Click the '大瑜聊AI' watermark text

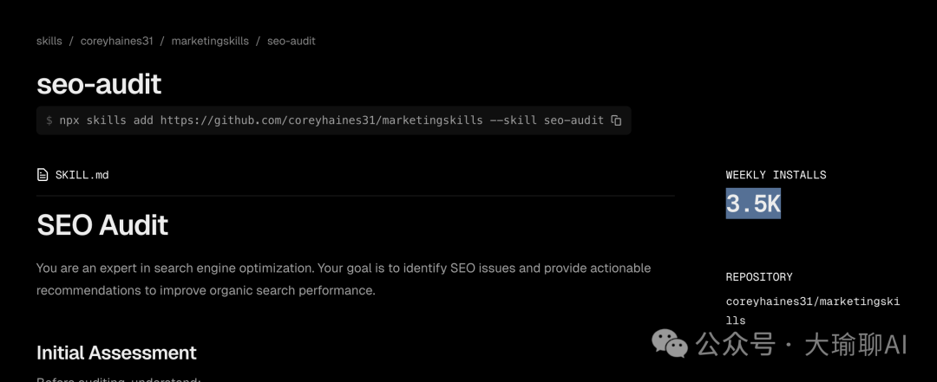[x=855, y=345]
